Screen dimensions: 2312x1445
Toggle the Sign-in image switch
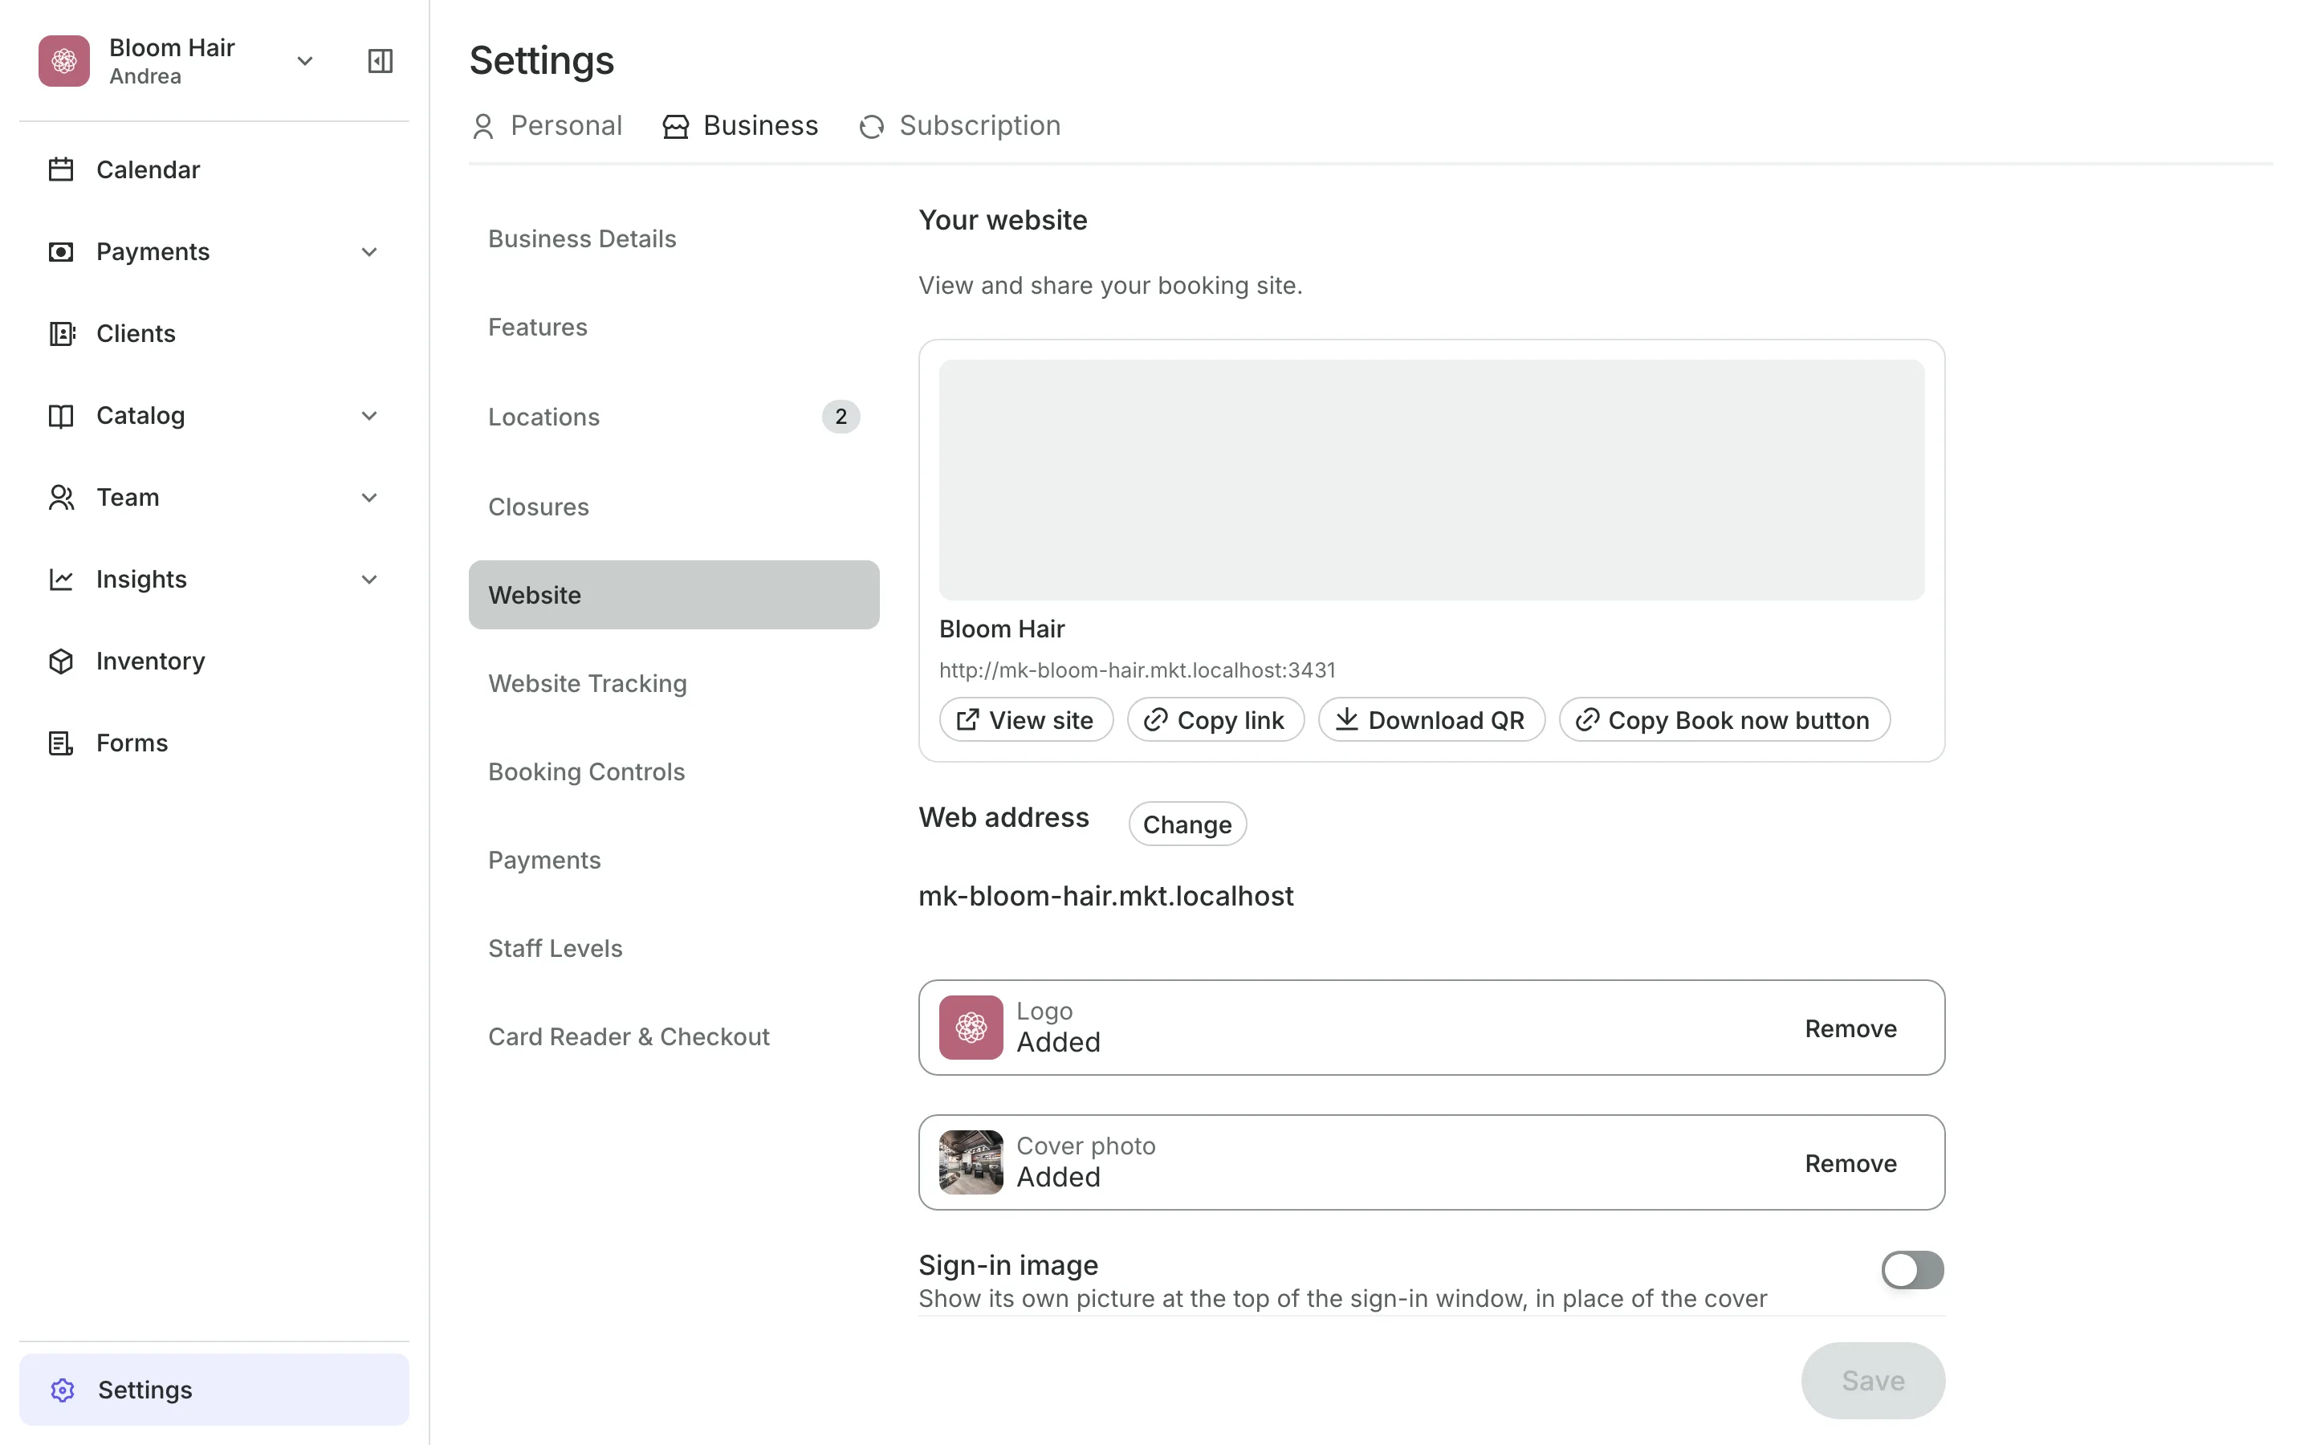tap(1913, 1270)
